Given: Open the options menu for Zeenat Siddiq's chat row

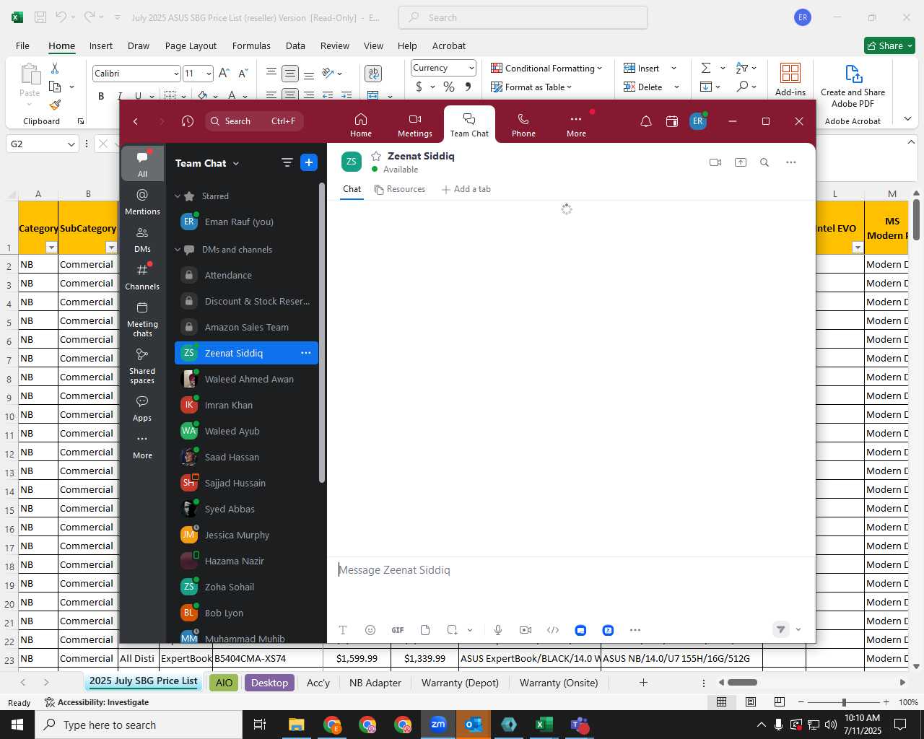Looking at the screenshot, I should (306, 353).
